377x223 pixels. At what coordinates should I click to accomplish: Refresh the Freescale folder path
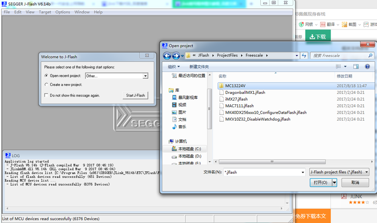point(304,55)
